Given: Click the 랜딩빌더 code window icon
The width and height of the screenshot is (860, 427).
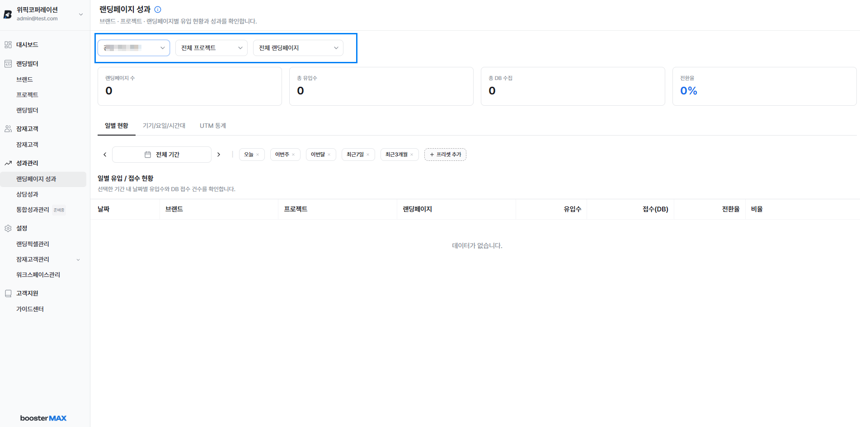Looking at the screenshot, I should [x=8, y=64].
